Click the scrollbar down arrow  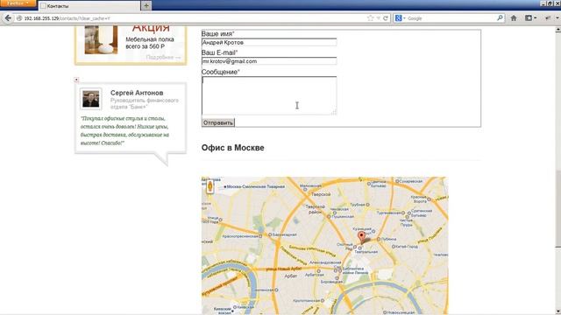pos(557,311)
